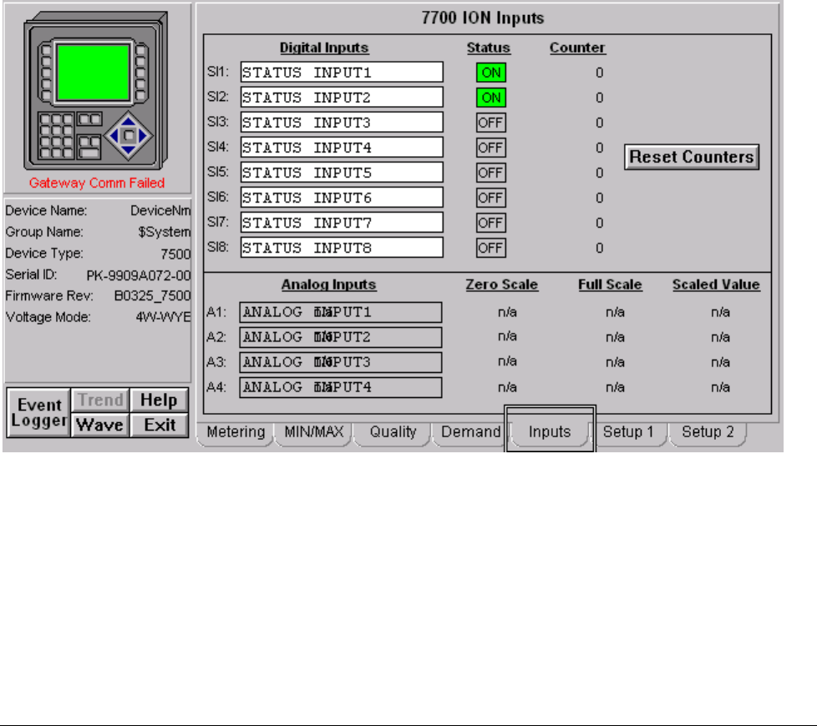Go to the Setup 1 tab
This screenshot has width=817, height=726.
coord(628,432)
